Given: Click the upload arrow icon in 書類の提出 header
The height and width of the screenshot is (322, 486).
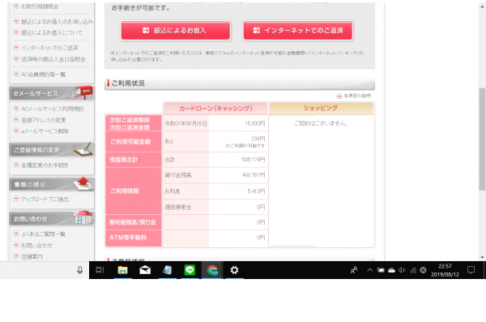Looking at the screenshot, I should pyautogui.click(x=83, y=183).
